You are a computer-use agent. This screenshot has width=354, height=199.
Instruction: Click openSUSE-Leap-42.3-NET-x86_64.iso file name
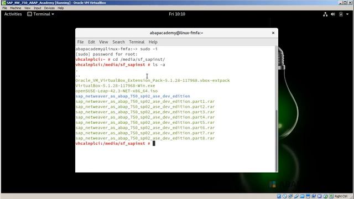(117, 91)
